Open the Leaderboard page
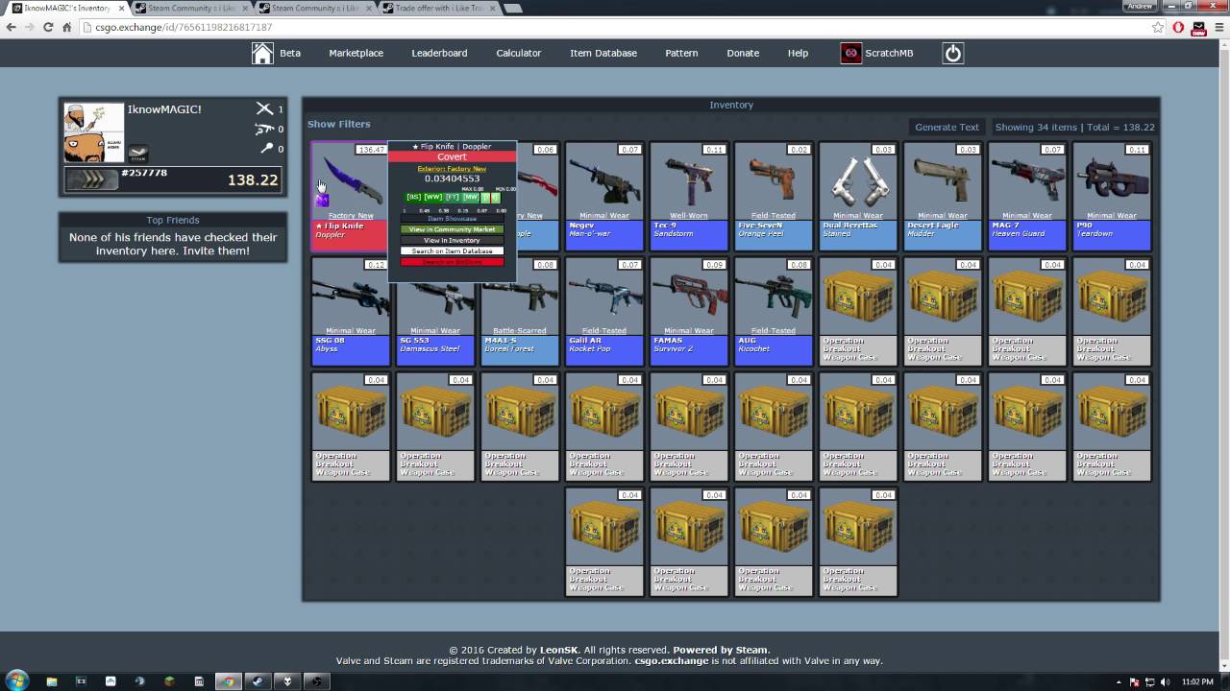Screen dimensions: 1230x691 pos(439,53)
